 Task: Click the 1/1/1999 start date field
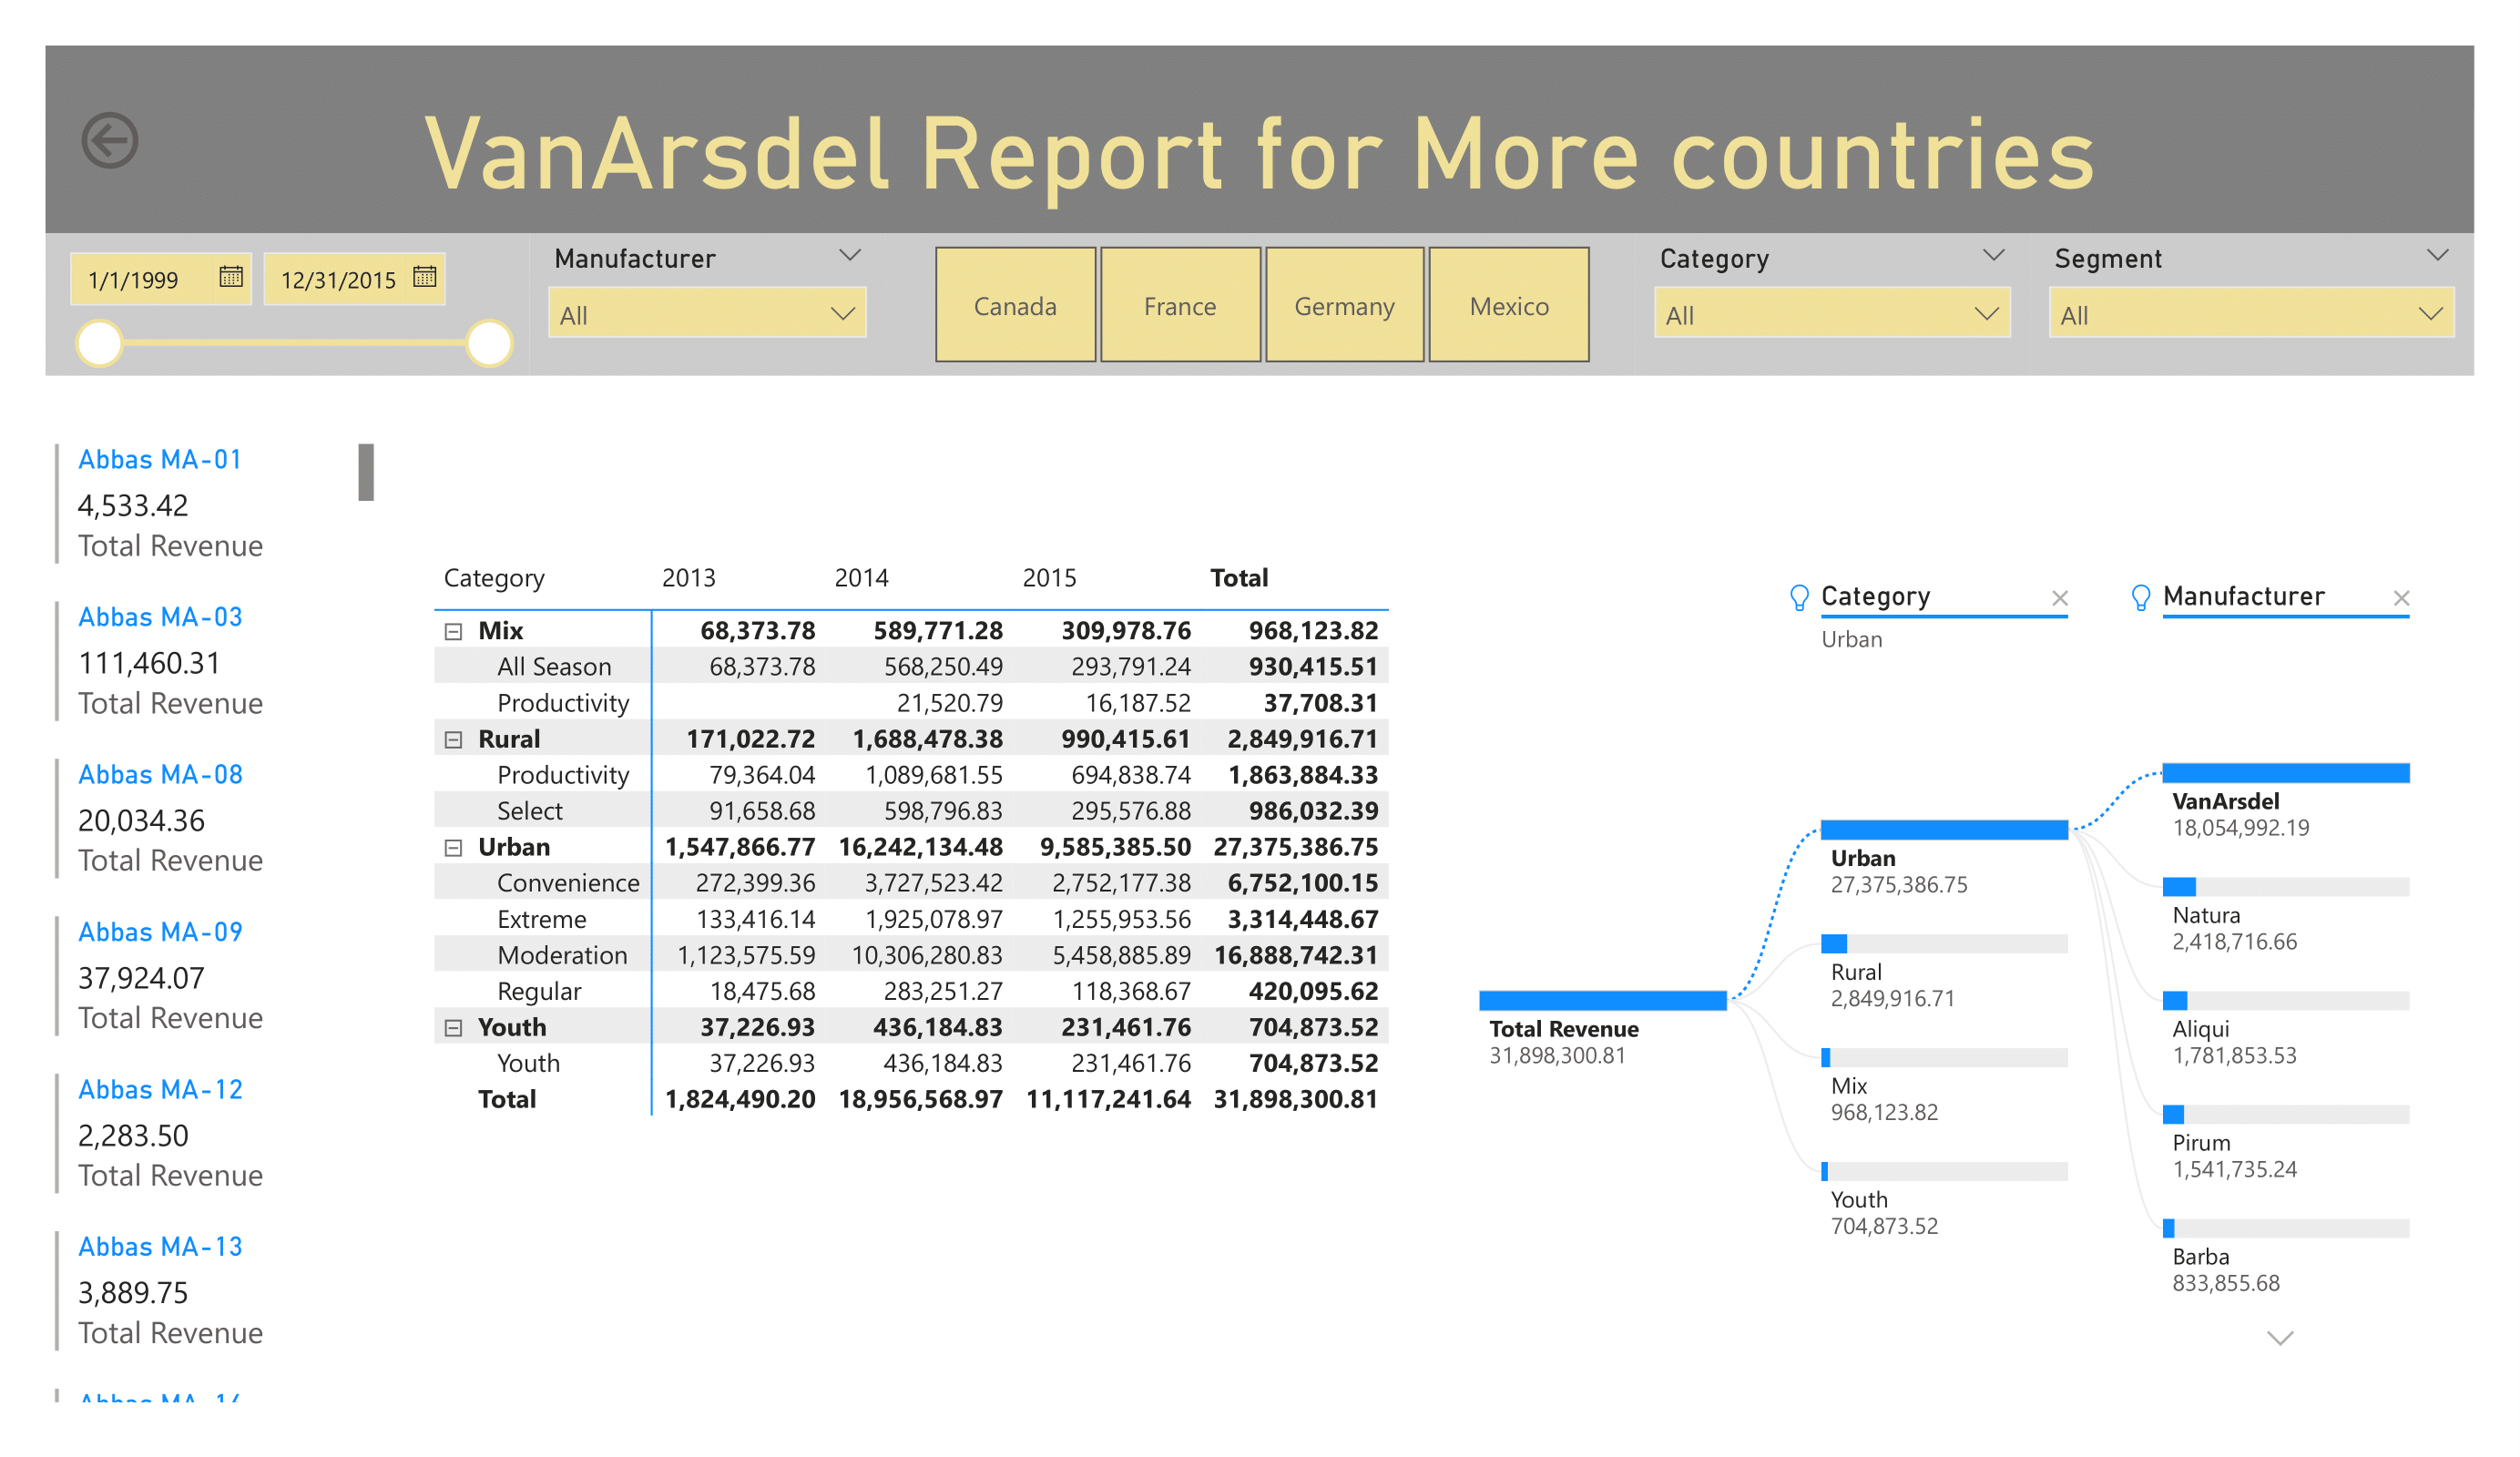(x=134, y=280)
